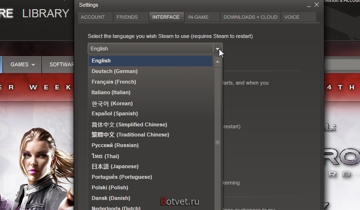This screenshot has height=210, width=360.
Task: Choose Русский (Russian) language
Action: point(150,145)
